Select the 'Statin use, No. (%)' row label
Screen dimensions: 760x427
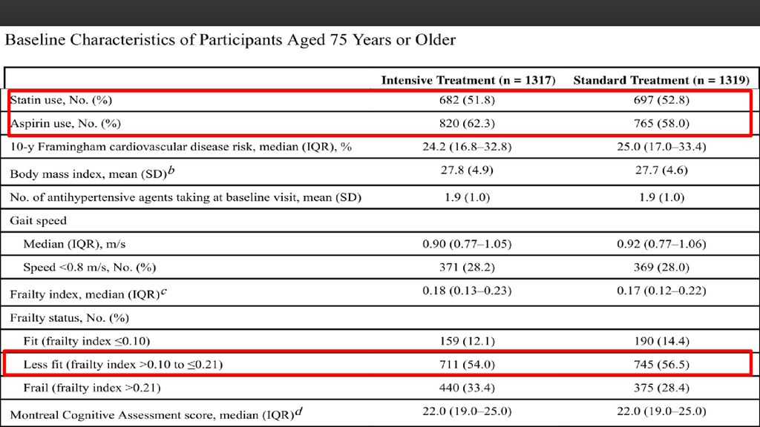(61, 100)
